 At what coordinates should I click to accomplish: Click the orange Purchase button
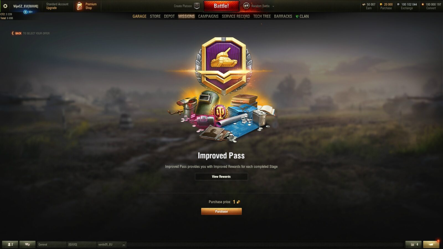221,211
